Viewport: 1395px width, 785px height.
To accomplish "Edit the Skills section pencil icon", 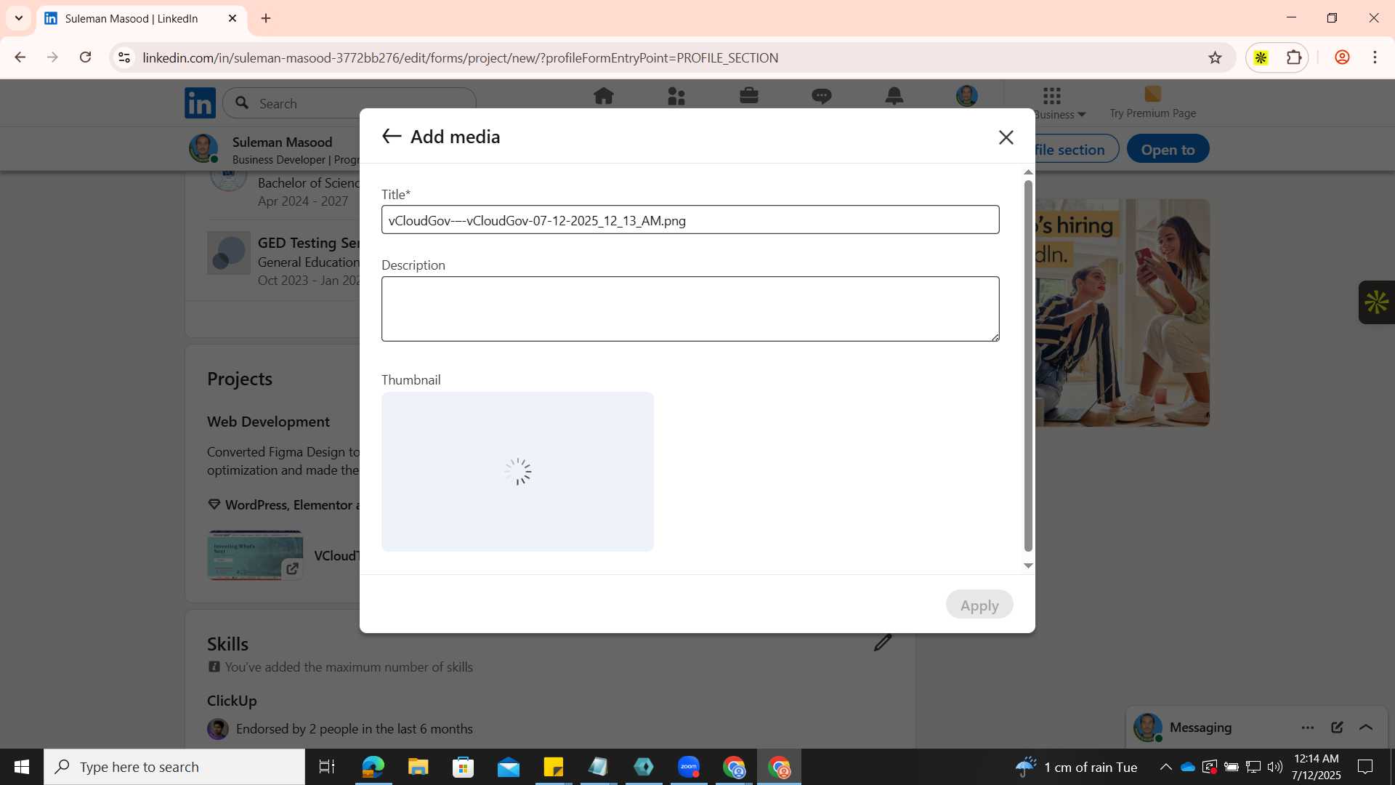I will click(x=883, y=643).
